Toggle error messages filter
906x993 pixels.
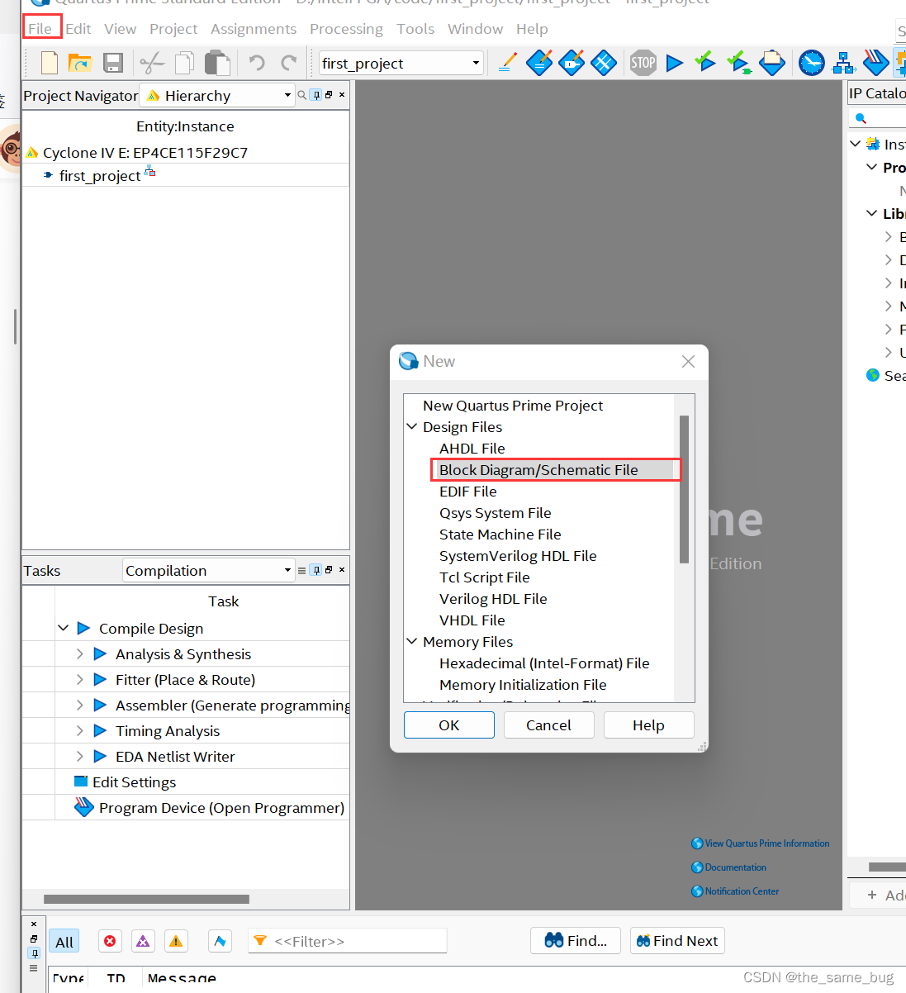coord(110,941)
